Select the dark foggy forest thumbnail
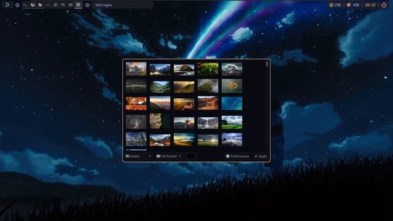This screenshot has width=393, height=221. tap(136, 122)
